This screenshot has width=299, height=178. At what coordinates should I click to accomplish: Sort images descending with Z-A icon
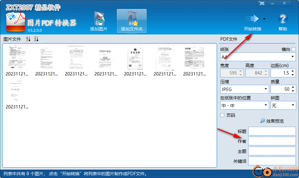[36, 39]
